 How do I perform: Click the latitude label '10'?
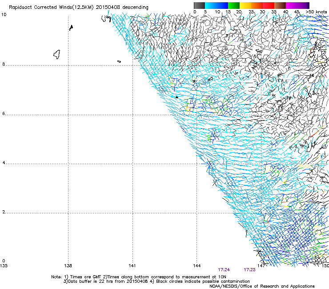(4, 15)
